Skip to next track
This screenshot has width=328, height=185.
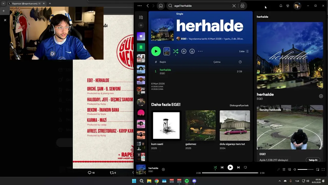coord(238,167)
